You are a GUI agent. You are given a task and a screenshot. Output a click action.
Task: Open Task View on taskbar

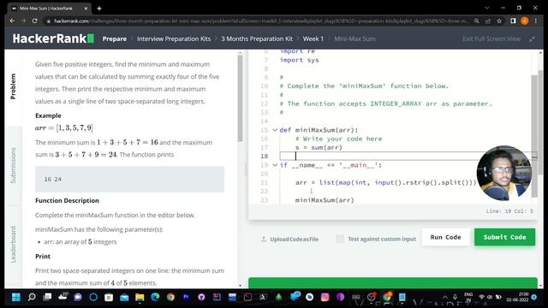[47, 297]
